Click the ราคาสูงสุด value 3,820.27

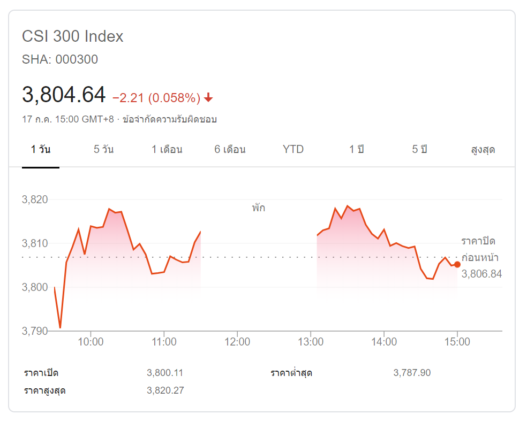pyautogui.click(x=165, y=390)
